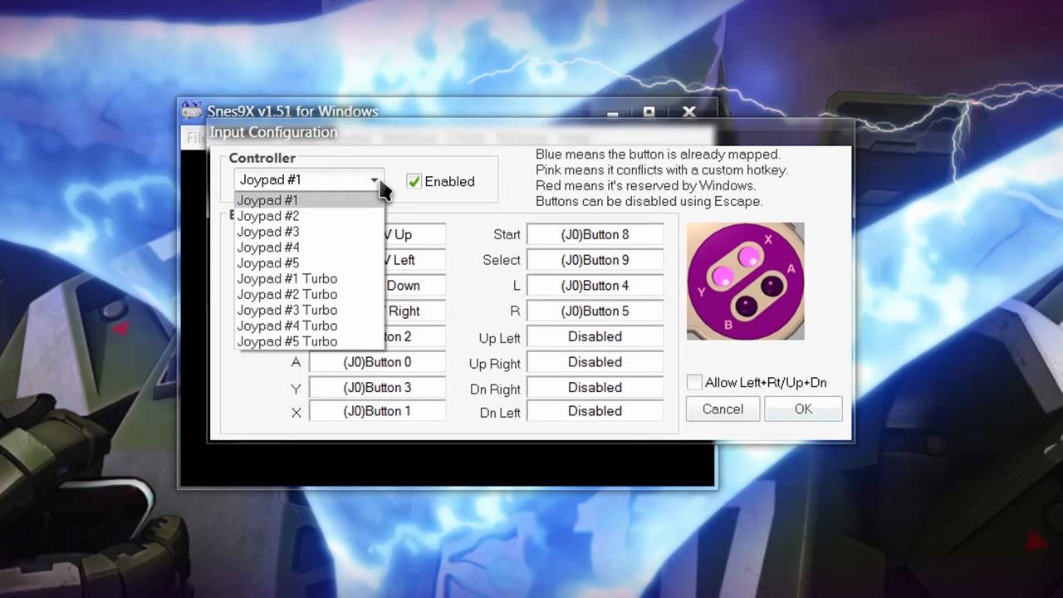Close the Snes9X window
The height and width of the screenshot is (598, 1063).
(x=689, y=111)
